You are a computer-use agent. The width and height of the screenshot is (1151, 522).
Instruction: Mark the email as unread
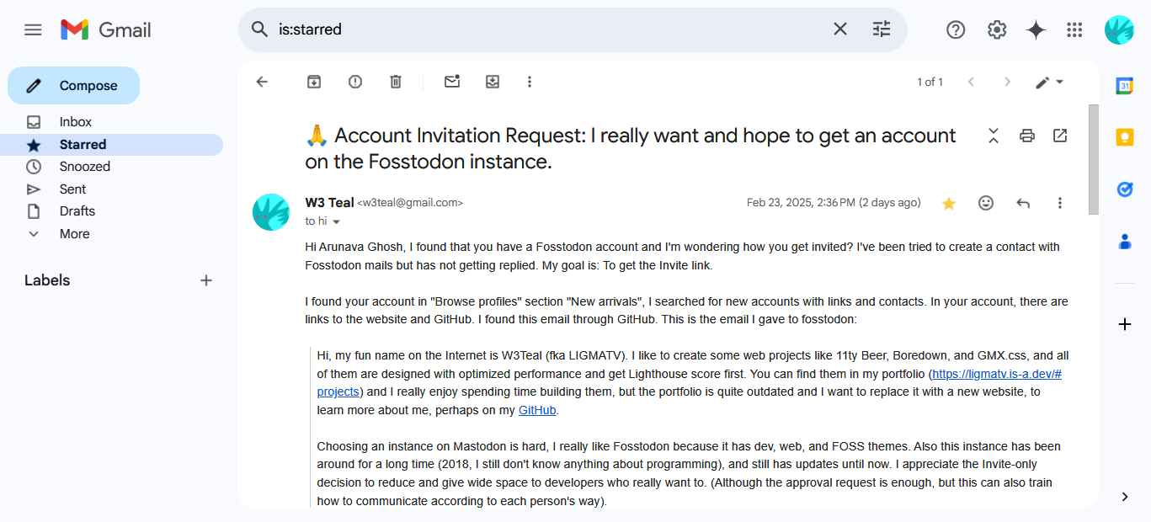coord(451,82)
